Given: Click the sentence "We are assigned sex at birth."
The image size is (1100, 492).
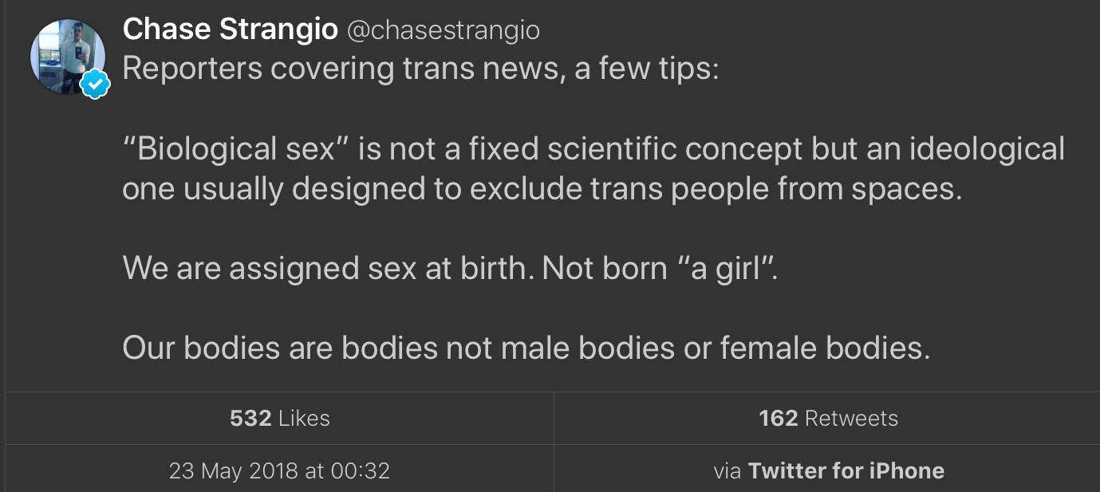Looking at the screenshot, I should [328, 268].
